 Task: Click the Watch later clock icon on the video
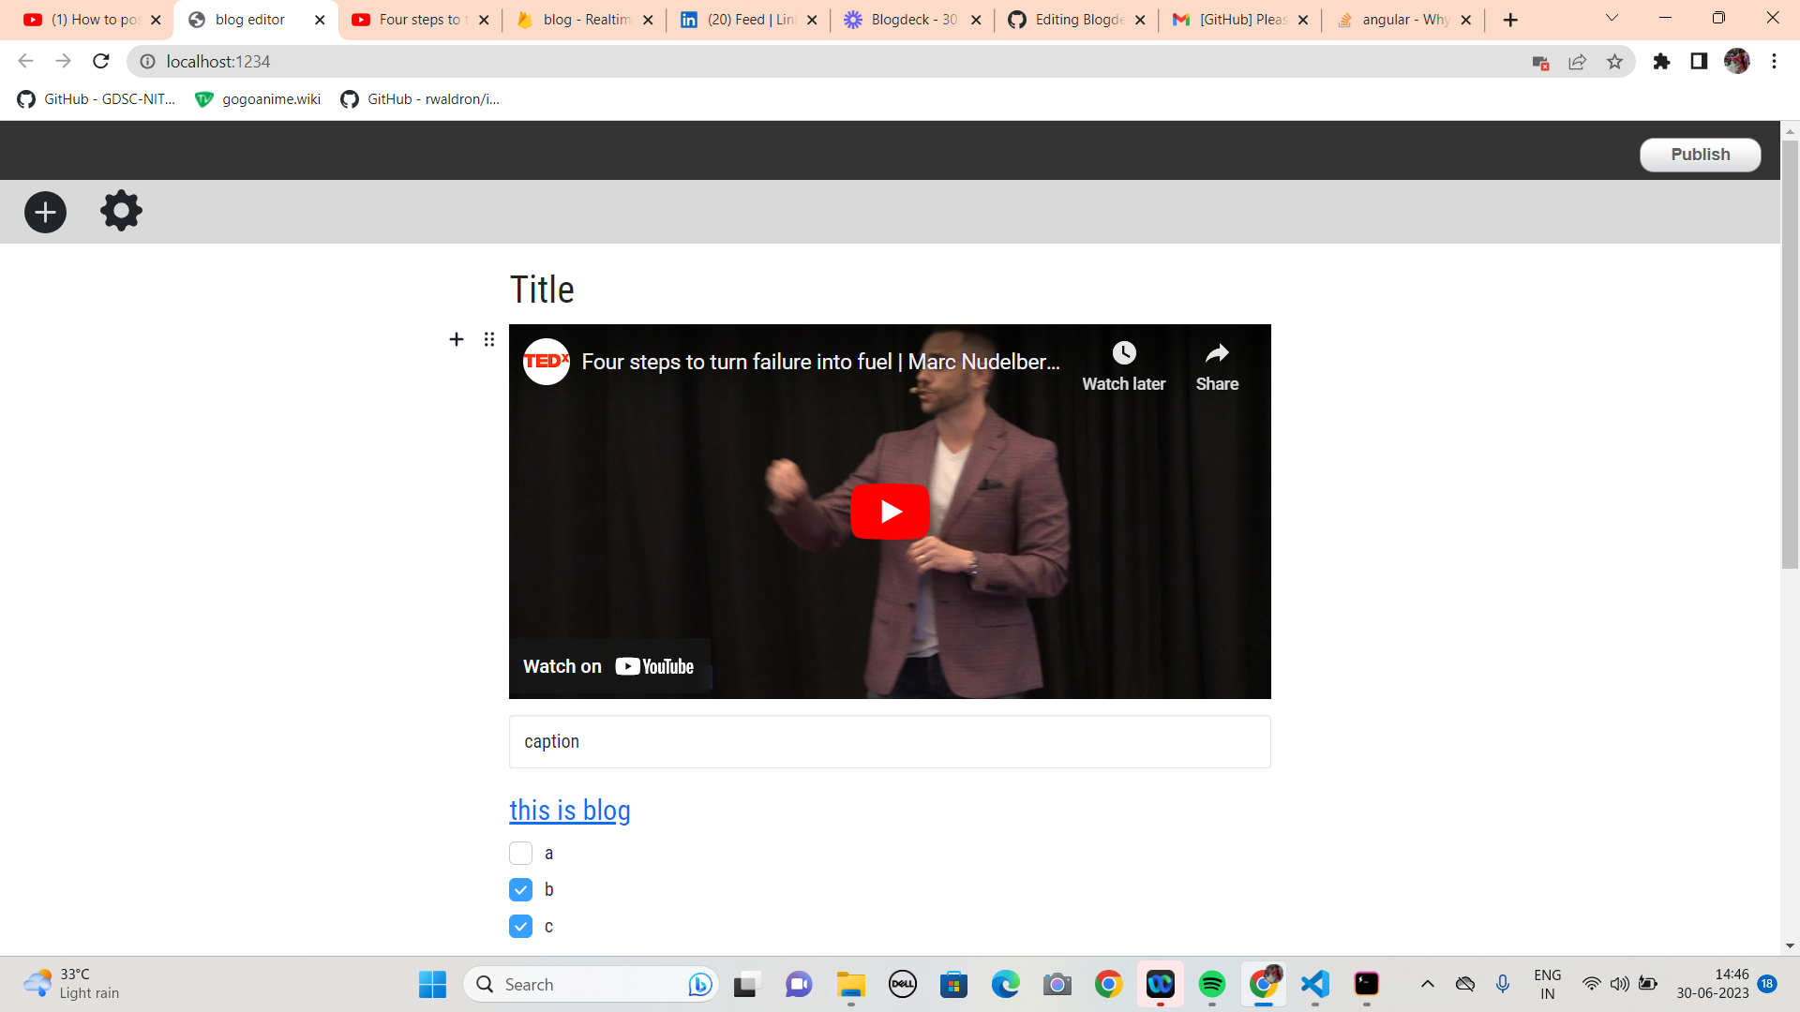coord(1124,353)
